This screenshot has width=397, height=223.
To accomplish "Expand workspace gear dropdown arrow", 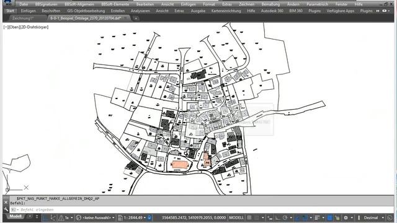I will tap(352, 217).
